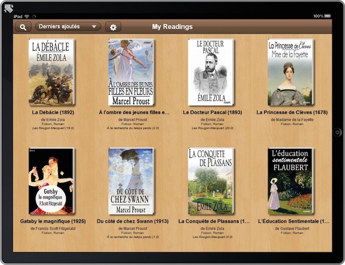Screen dimensions: 345x265
Task: Open settings via the gear button
Action: pos(113,27)
